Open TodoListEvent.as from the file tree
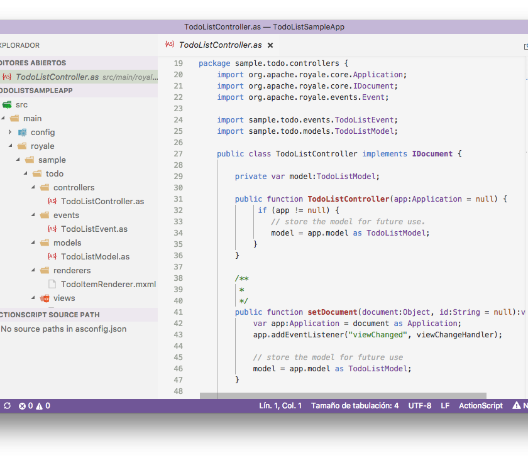The height and width of the screenshot is (463, 528). click(94, 229)
